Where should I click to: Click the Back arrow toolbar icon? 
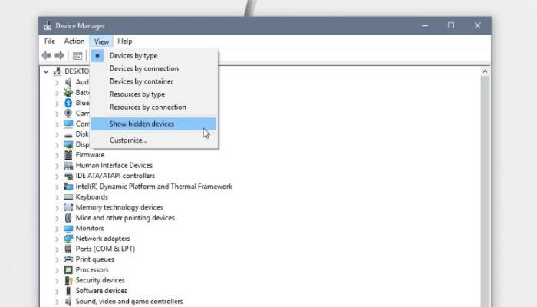click(46, 55)
